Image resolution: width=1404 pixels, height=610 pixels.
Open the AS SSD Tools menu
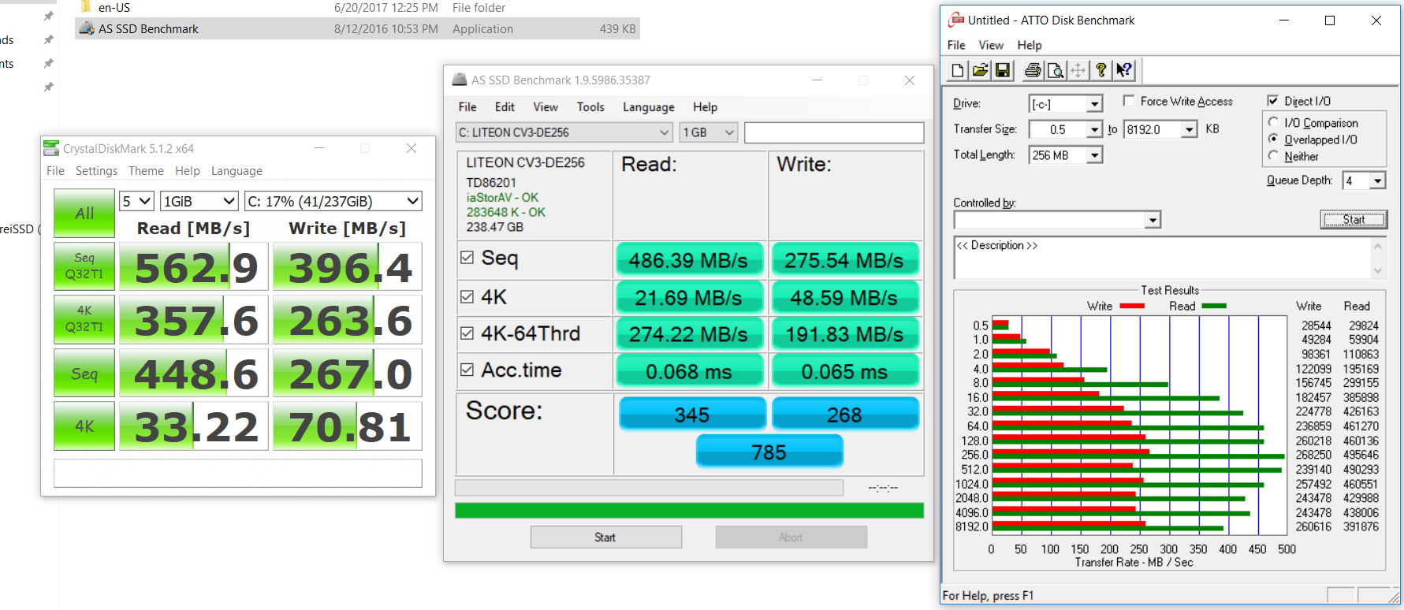[590, 107]
